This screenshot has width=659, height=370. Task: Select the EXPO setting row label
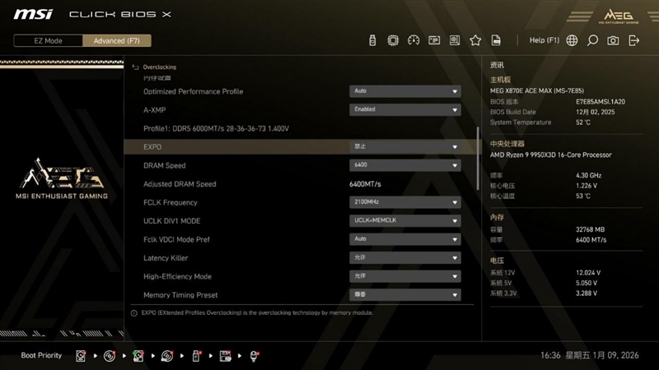[152, 147]
